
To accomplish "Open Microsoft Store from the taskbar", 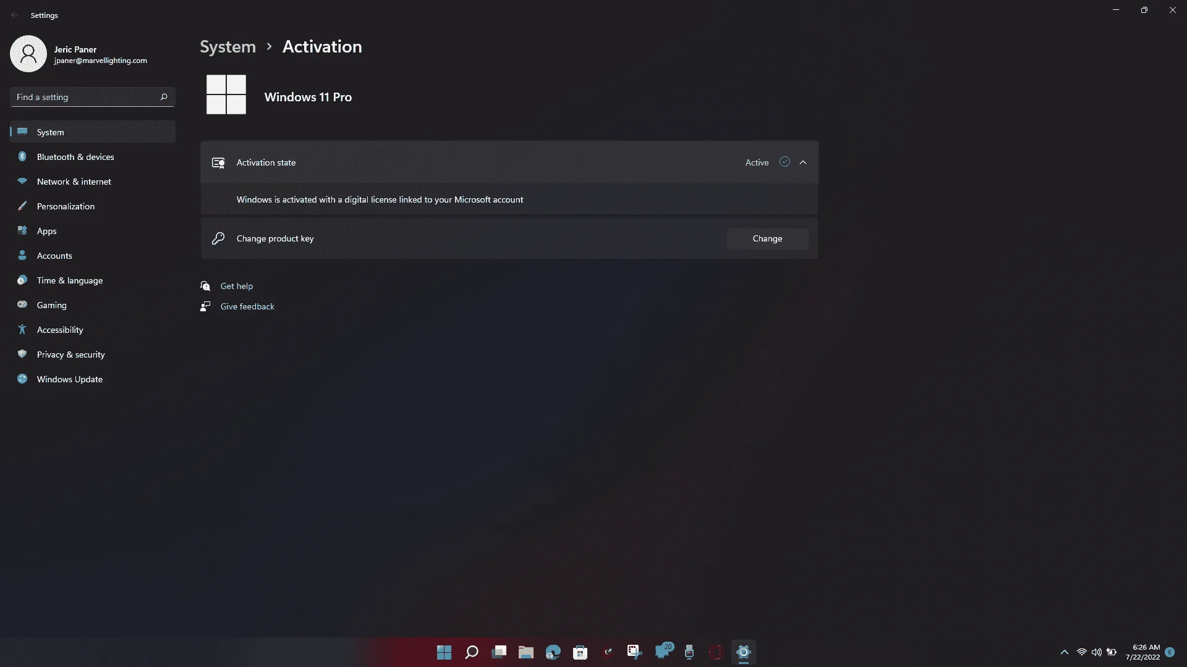I will [581, 652].
